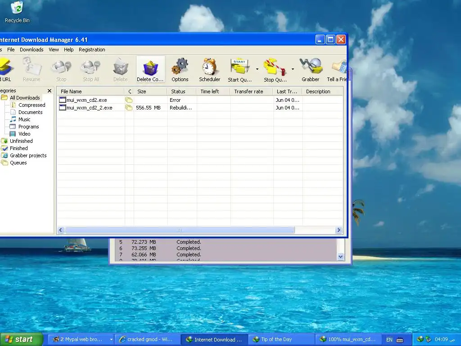Sort by Status column header
The image size is (461, 346).
(182, 91)
